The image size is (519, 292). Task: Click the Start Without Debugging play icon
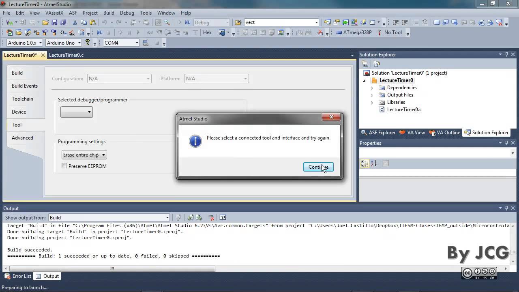coord(180,22)
